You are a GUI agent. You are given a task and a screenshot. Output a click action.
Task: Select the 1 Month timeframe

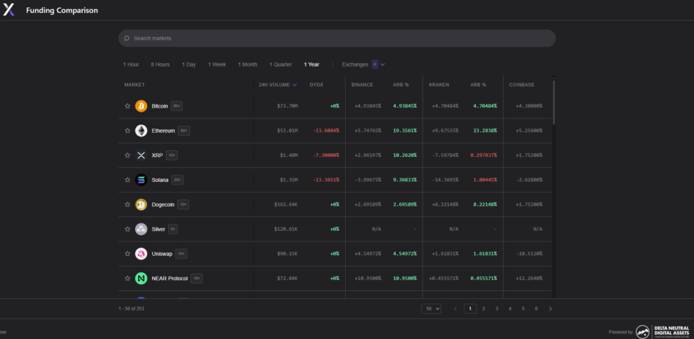(x=247, y=64)
